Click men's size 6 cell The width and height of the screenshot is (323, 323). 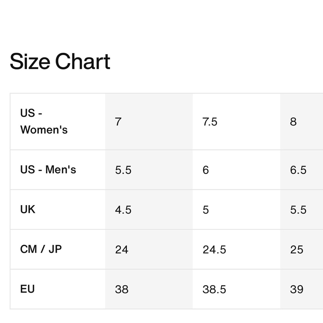click(x=236, y=170)
